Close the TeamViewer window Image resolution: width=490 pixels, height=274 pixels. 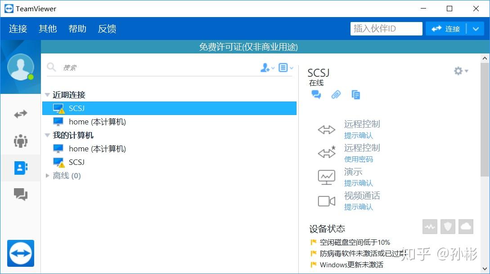tap(476, 9)
